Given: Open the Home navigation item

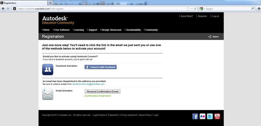Looking at the screenshot, I should [x=46, y=30].
